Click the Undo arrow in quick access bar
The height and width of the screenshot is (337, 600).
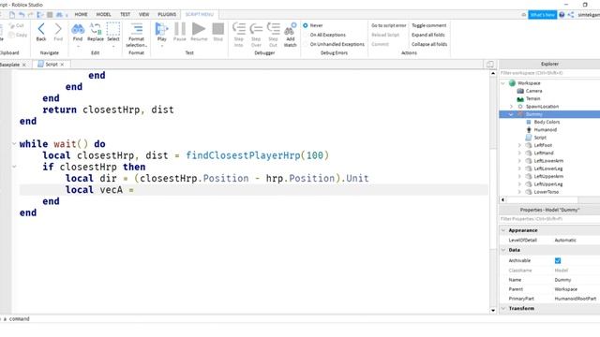click(22, 15)
